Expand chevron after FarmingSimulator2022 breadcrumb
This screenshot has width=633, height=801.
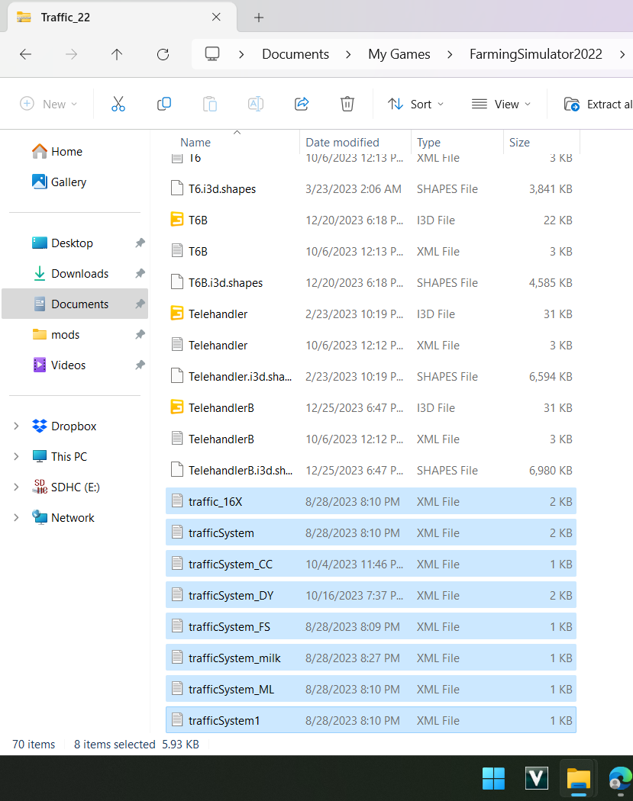tap(622, 54)
